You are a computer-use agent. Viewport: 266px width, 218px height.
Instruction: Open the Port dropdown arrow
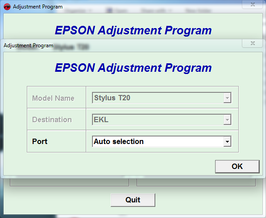227,141
